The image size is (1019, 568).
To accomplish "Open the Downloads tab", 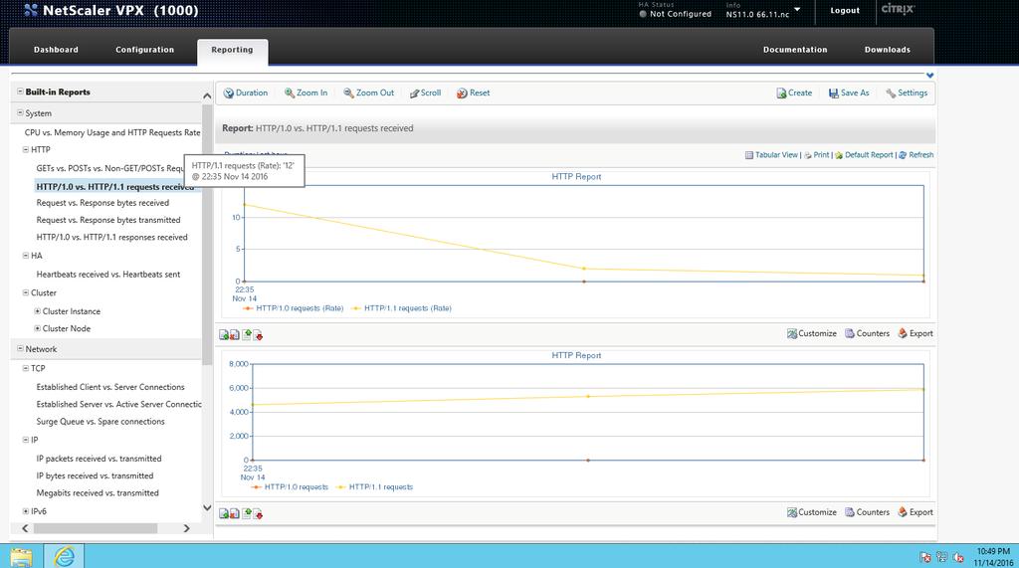I will pyautogui.click(x=887, y=50).
